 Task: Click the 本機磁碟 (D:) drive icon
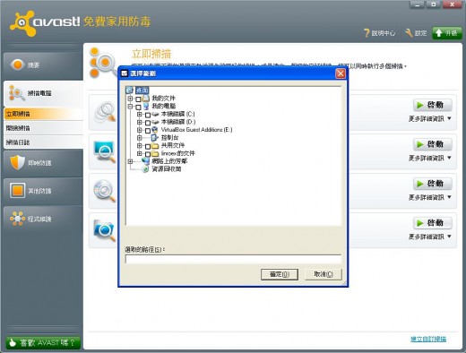[x=155, y=122]
